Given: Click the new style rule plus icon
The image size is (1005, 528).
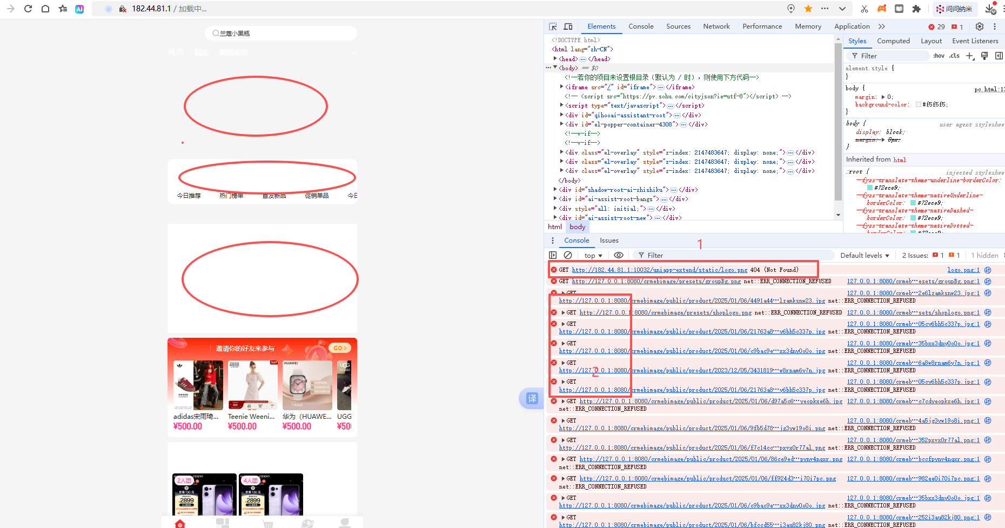Looking at the screenshot, I should [x=970, y=56].
